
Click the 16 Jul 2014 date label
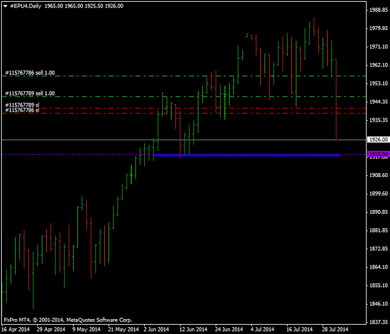click(300, 330)
